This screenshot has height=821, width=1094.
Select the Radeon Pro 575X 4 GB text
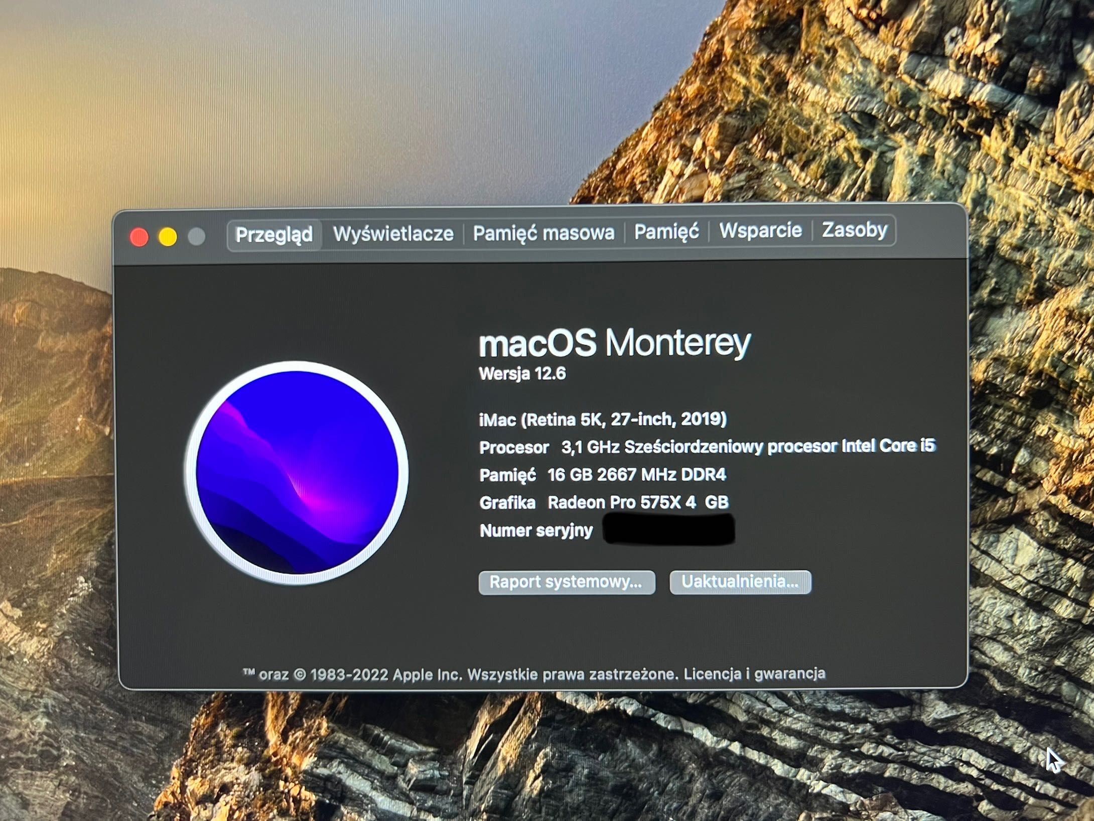pos(638,502)
